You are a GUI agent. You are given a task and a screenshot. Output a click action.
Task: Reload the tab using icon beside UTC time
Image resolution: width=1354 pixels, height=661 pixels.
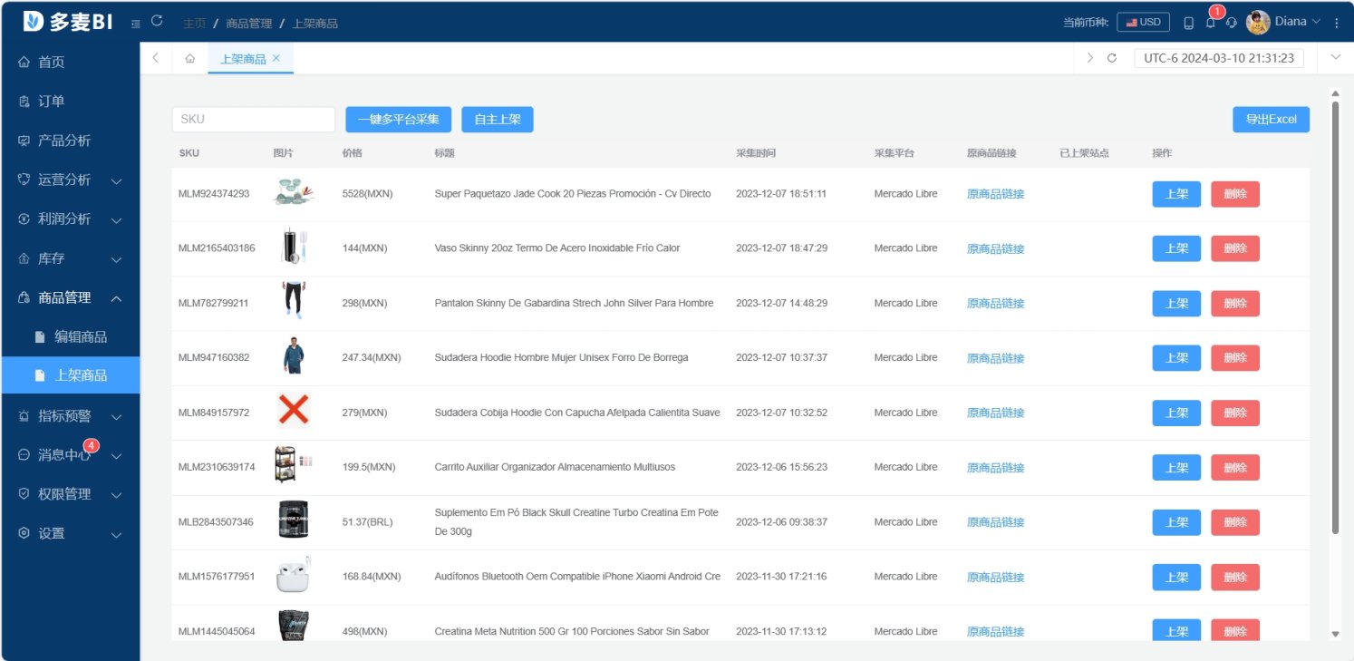pyautogui.click(x=1112, y=58)
